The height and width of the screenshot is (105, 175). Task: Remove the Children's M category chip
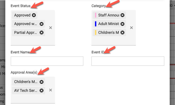122,33
